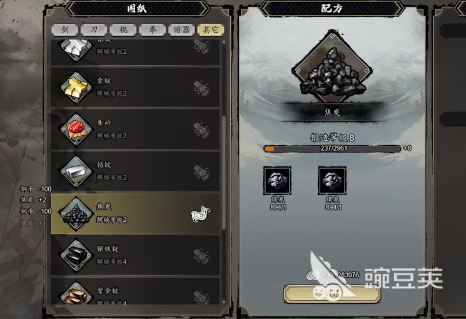Click the blueprint list scroll-up arrow
Viewport: 466px width, 319px height.
point(224,42)
